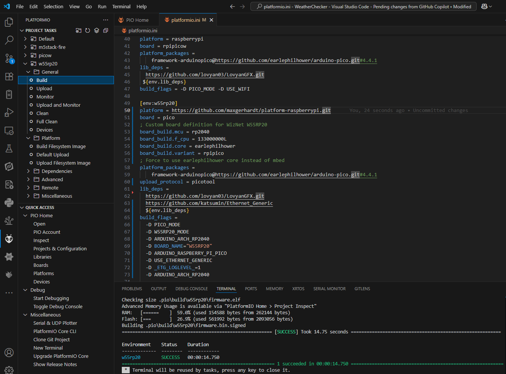
Task: Open the PlatformIO alien-head view
Action: pos(9,239)
